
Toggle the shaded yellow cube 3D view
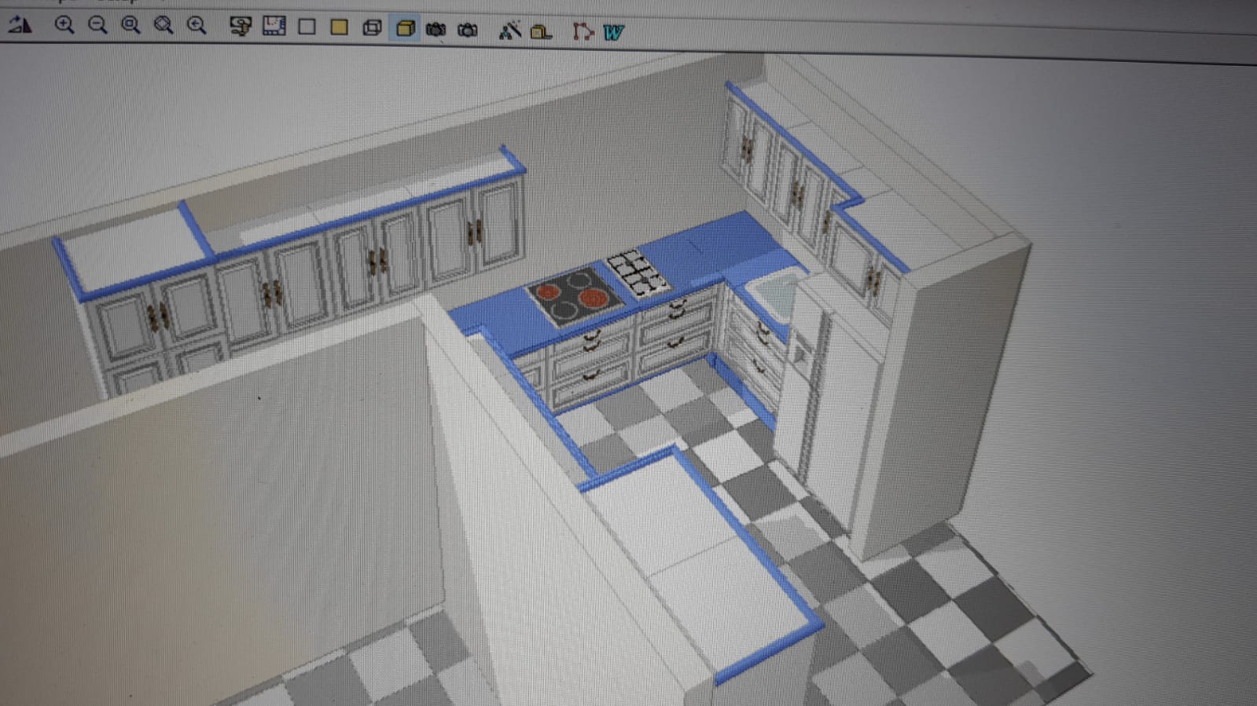(405, 28)
